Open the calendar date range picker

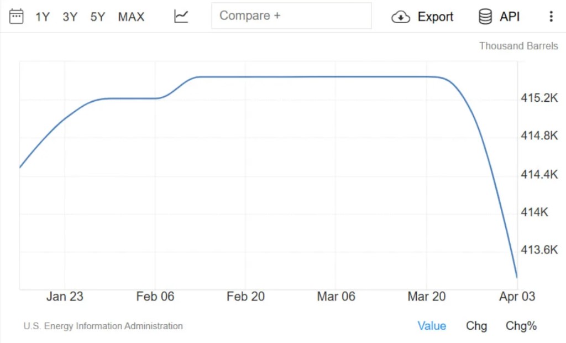pos(17,16)
